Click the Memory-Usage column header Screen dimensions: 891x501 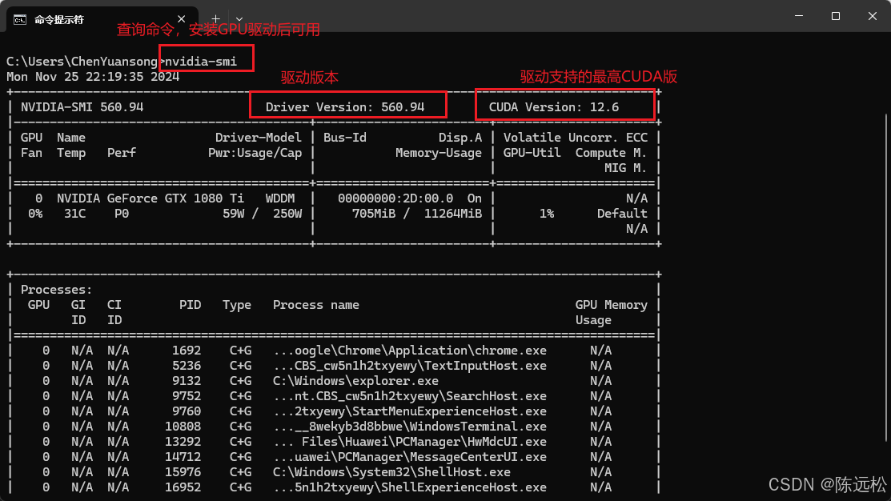pyautogui.click(x=439, y=153)
